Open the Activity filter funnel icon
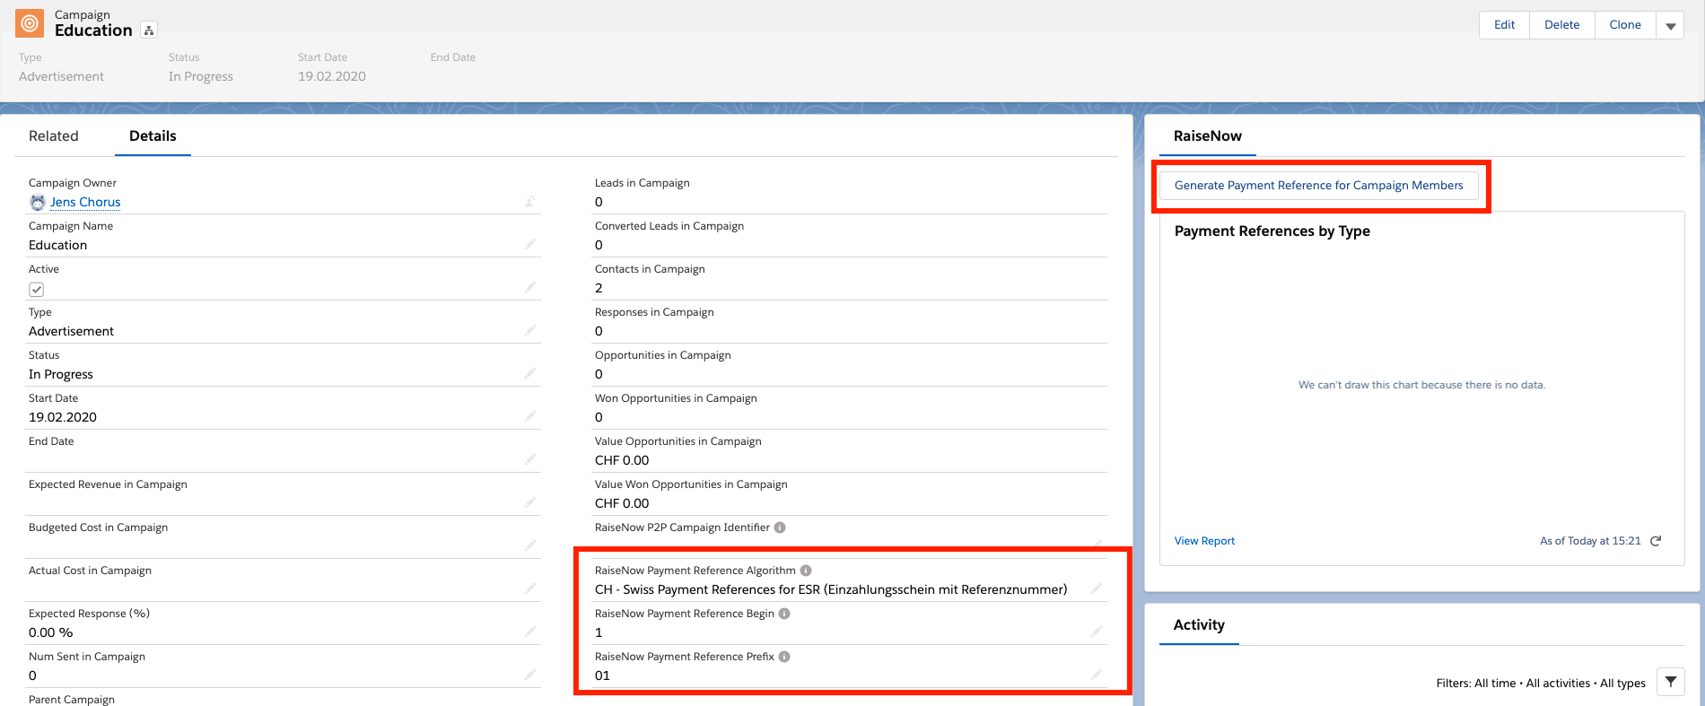This screenshot has width=1705, height=706. coord(1671,682)
